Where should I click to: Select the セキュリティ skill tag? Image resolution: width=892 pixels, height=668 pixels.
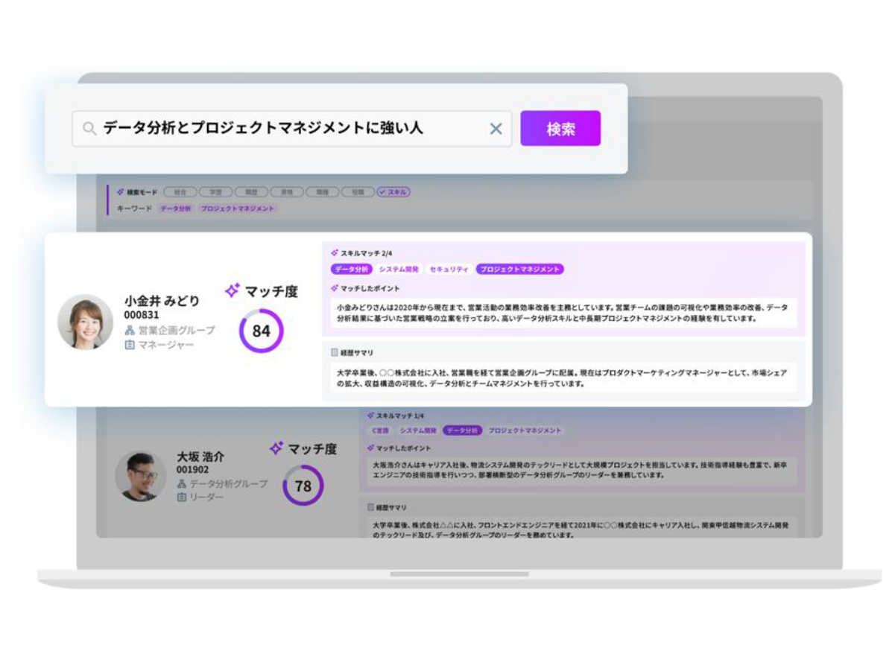pos(449,270)
